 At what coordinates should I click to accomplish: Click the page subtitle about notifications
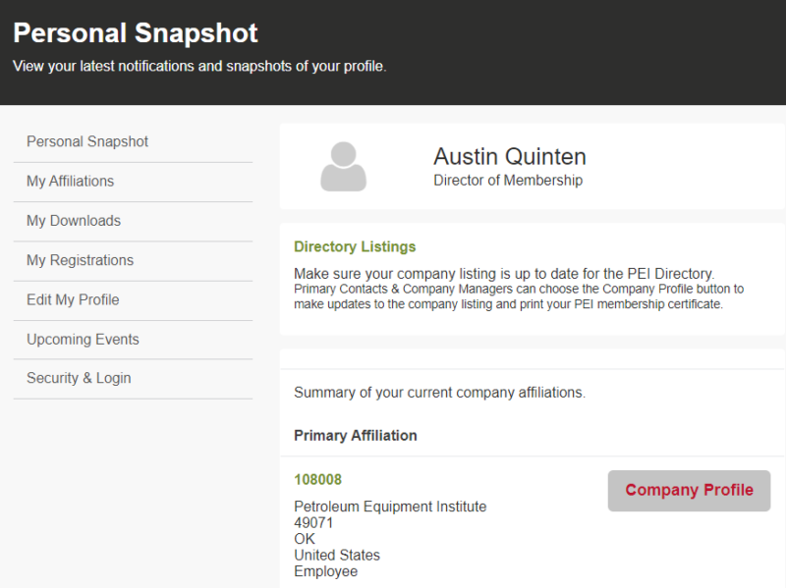(199, 67)
